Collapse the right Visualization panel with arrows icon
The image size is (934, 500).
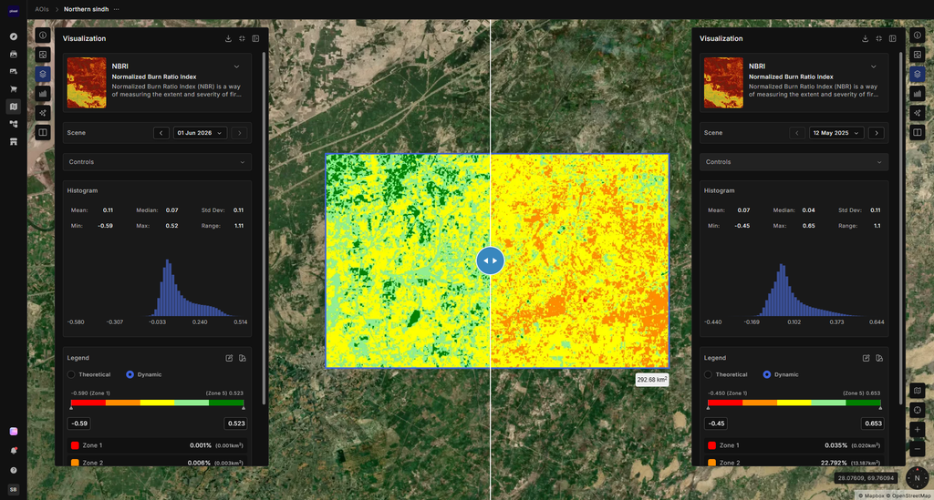coord(878,38)
